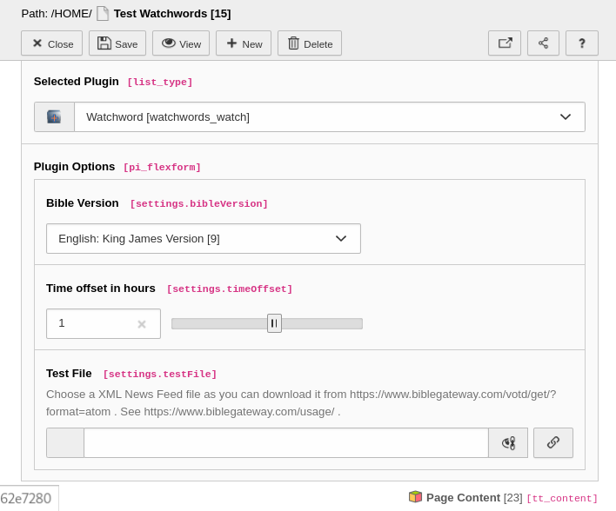Click the /HOME/ path text
616x511 pixels.
click(71, 14)
